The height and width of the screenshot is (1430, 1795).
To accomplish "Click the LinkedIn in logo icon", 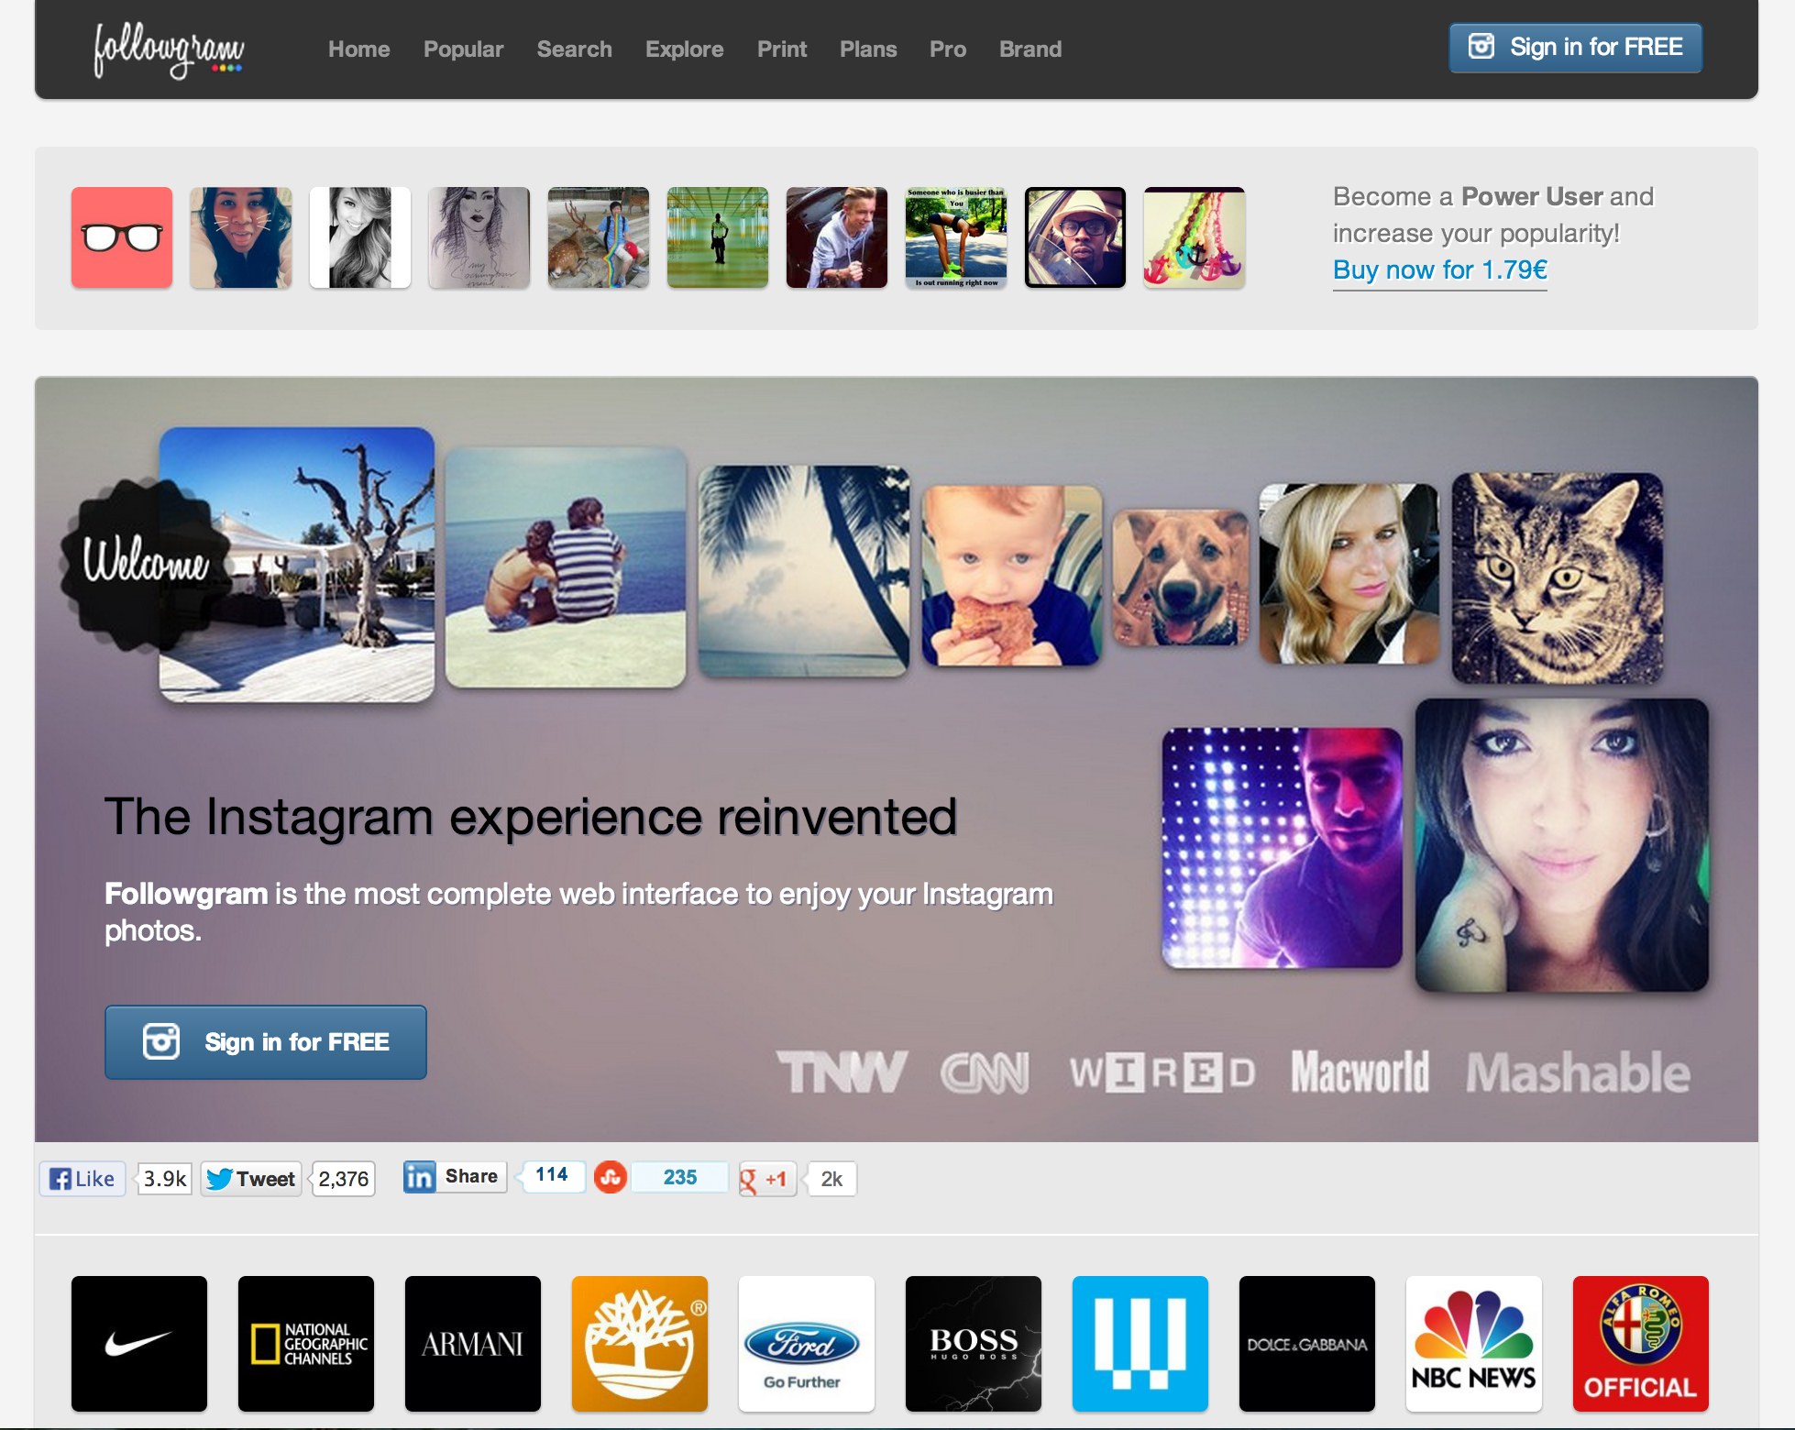I will click(x=419, y=1177).
